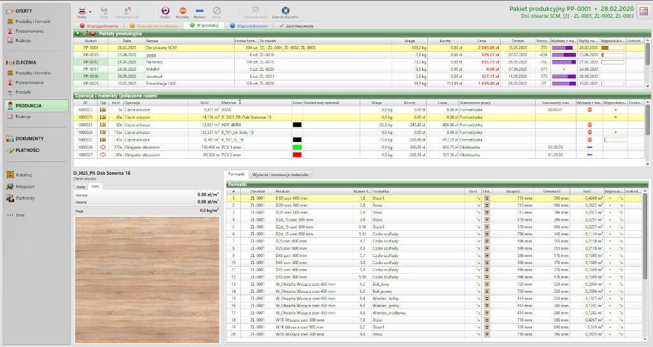Switch to Oczekuje na produkcję tab
This screenshot has height=347, width=653.
tap(153, 26)
